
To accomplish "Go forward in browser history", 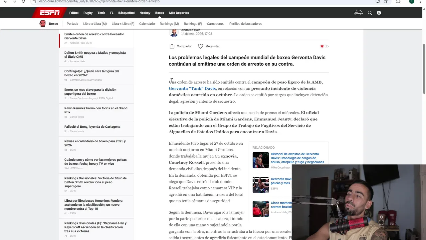I will coord(14,1).
